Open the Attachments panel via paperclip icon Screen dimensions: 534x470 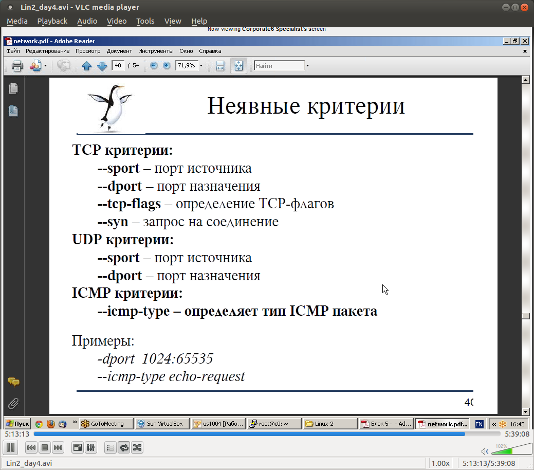pyautogui.click(x=13, y=403)
